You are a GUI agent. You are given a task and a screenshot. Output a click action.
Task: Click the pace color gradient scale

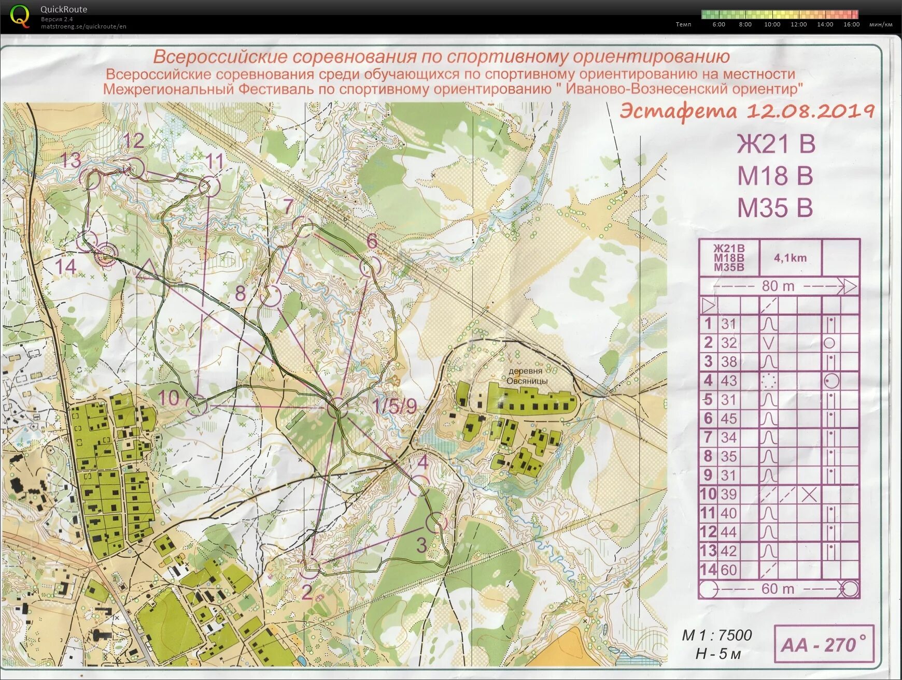coord(780,15)
